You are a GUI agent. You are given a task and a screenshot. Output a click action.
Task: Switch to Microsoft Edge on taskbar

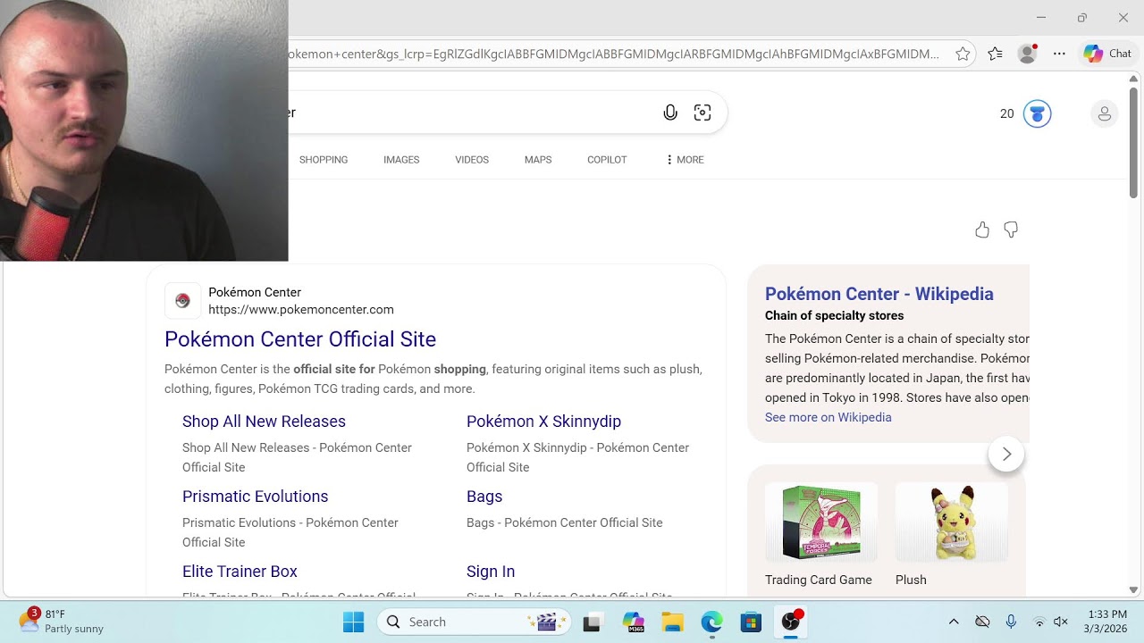pyautogui.click(x=711, y=622)
